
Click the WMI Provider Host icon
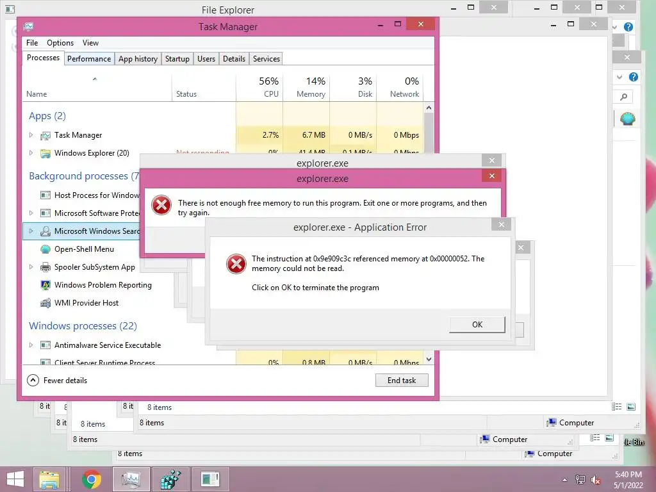pyautogui.click(x=45, y=303)
